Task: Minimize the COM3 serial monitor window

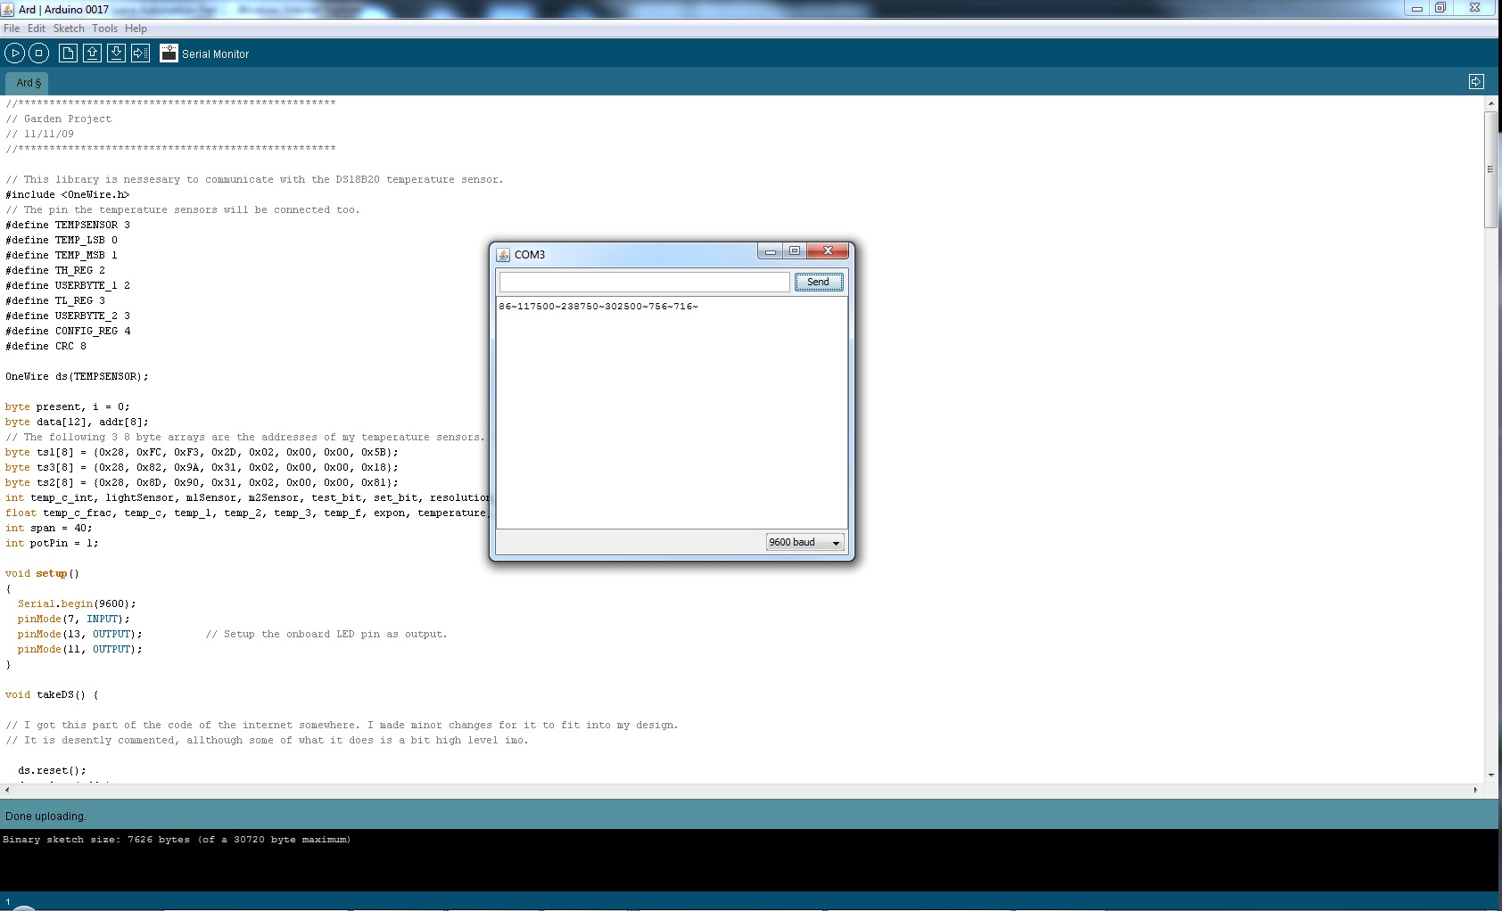Action: pos(770,251)
